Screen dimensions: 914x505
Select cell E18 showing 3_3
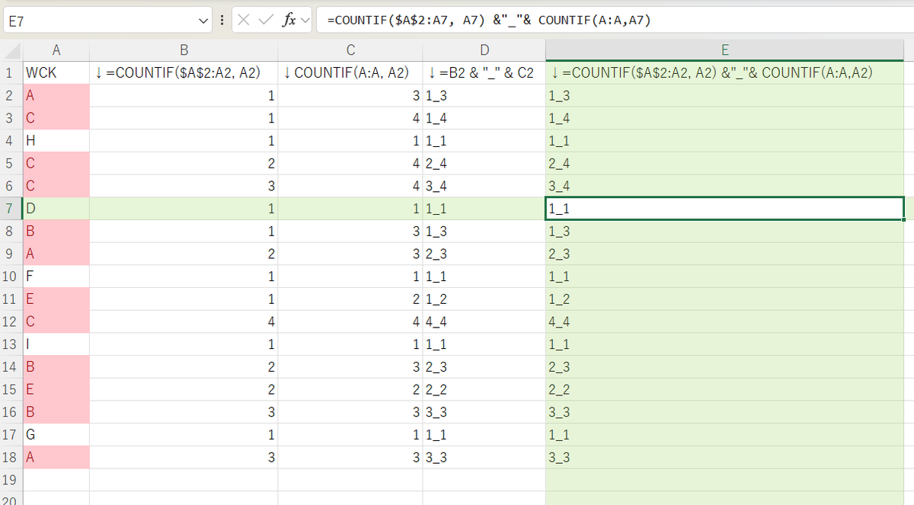725,457
